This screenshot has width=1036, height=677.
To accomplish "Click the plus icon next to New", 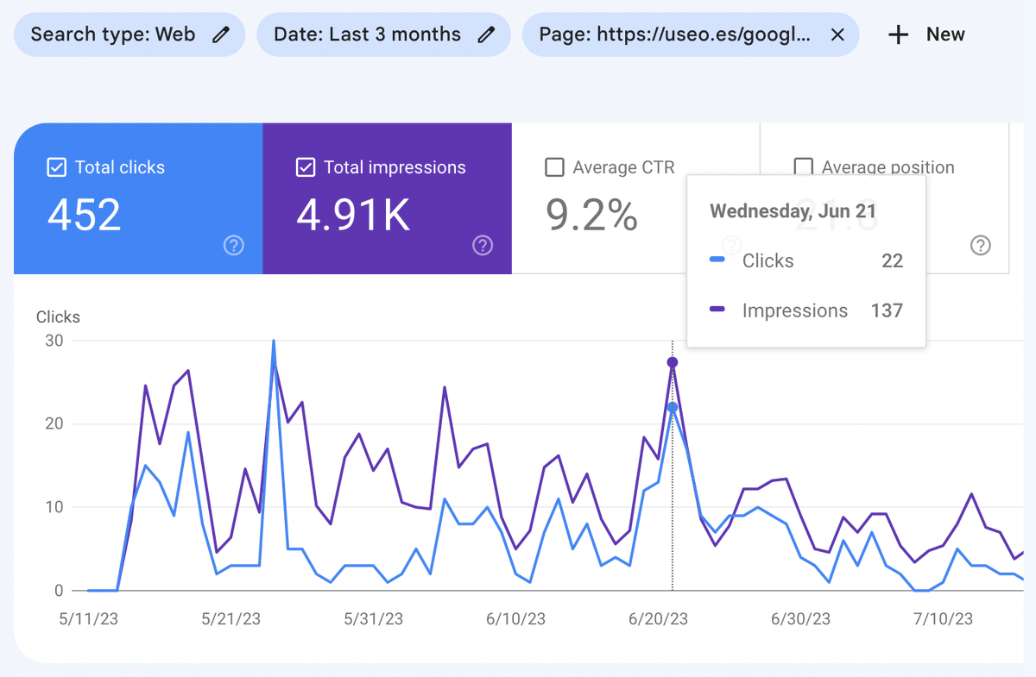I will pos(897,34).
